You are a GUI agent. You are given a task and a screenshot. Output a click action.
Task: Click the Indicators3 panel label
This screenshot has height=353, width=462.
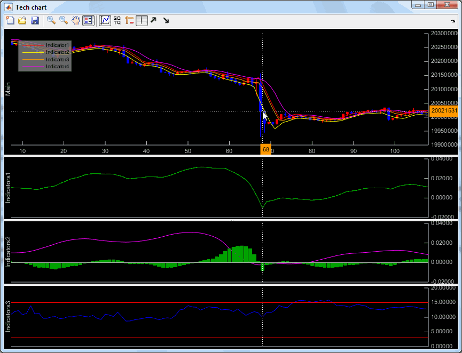tap(6, 316)
